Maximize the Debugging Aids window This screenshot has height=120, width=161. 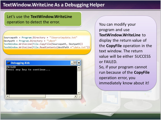tap(75, 63)
